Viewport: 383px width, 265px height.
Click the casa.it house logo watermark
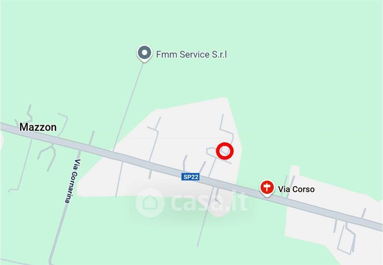(x=149, y=203)
